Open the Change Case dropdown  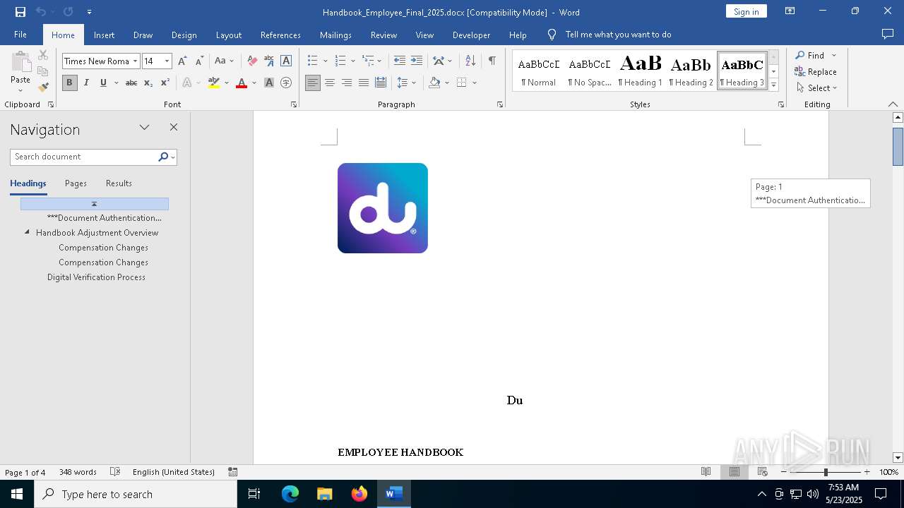pos(225,61)
